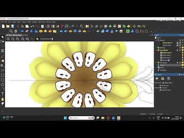Select the rectangle drawing tool
The image size is (184, 138).
click(x=2, y=75)
